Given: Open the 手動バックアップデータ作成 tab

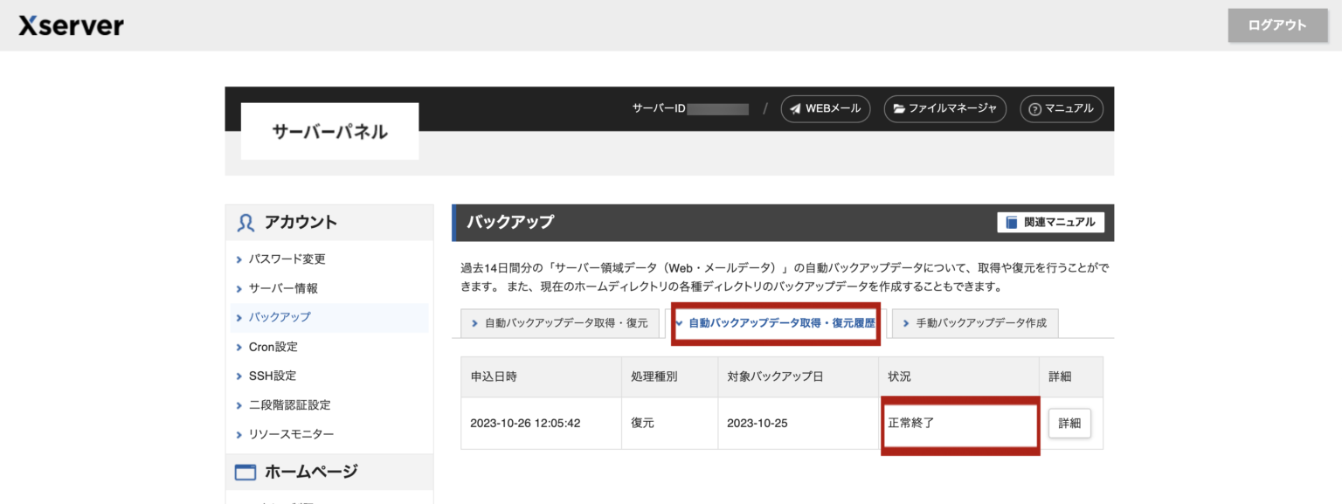Looking at the screenshot, I should (x=975, y=322).
